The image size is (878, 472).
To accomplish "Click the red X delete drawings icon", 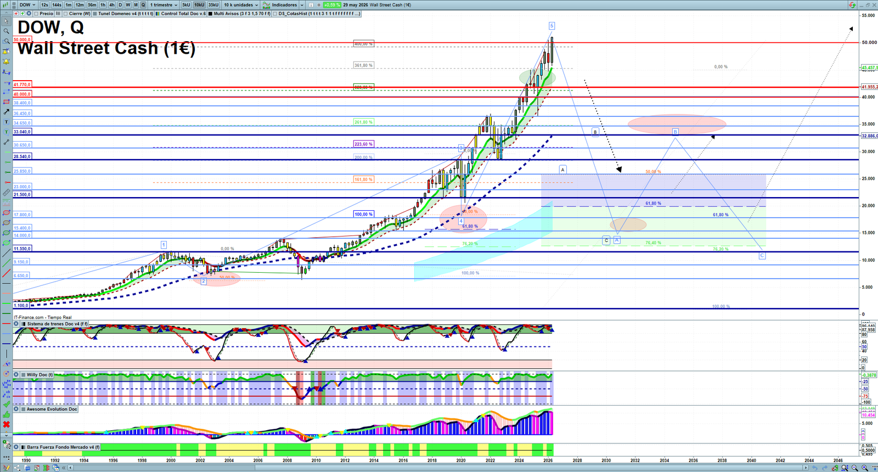I will pyautogui.click(x=6, y=424).
